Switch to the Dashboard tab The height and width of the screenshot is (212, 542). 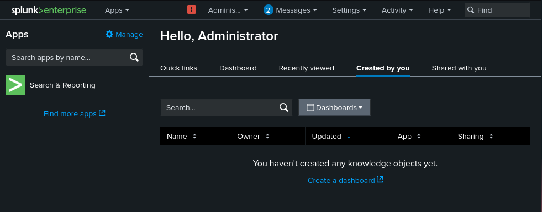tap(238, 68)
